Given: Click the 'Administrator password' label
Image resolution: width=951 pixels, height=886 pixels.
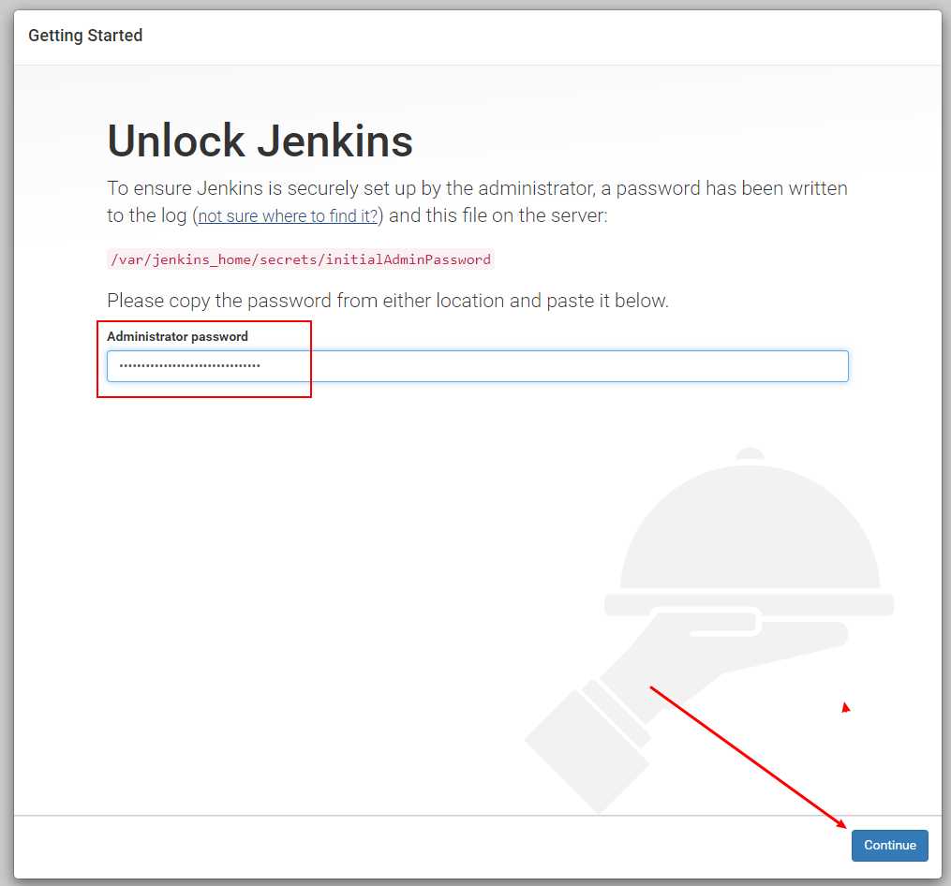Looking at the screenshot, I should tap(177, 336).
